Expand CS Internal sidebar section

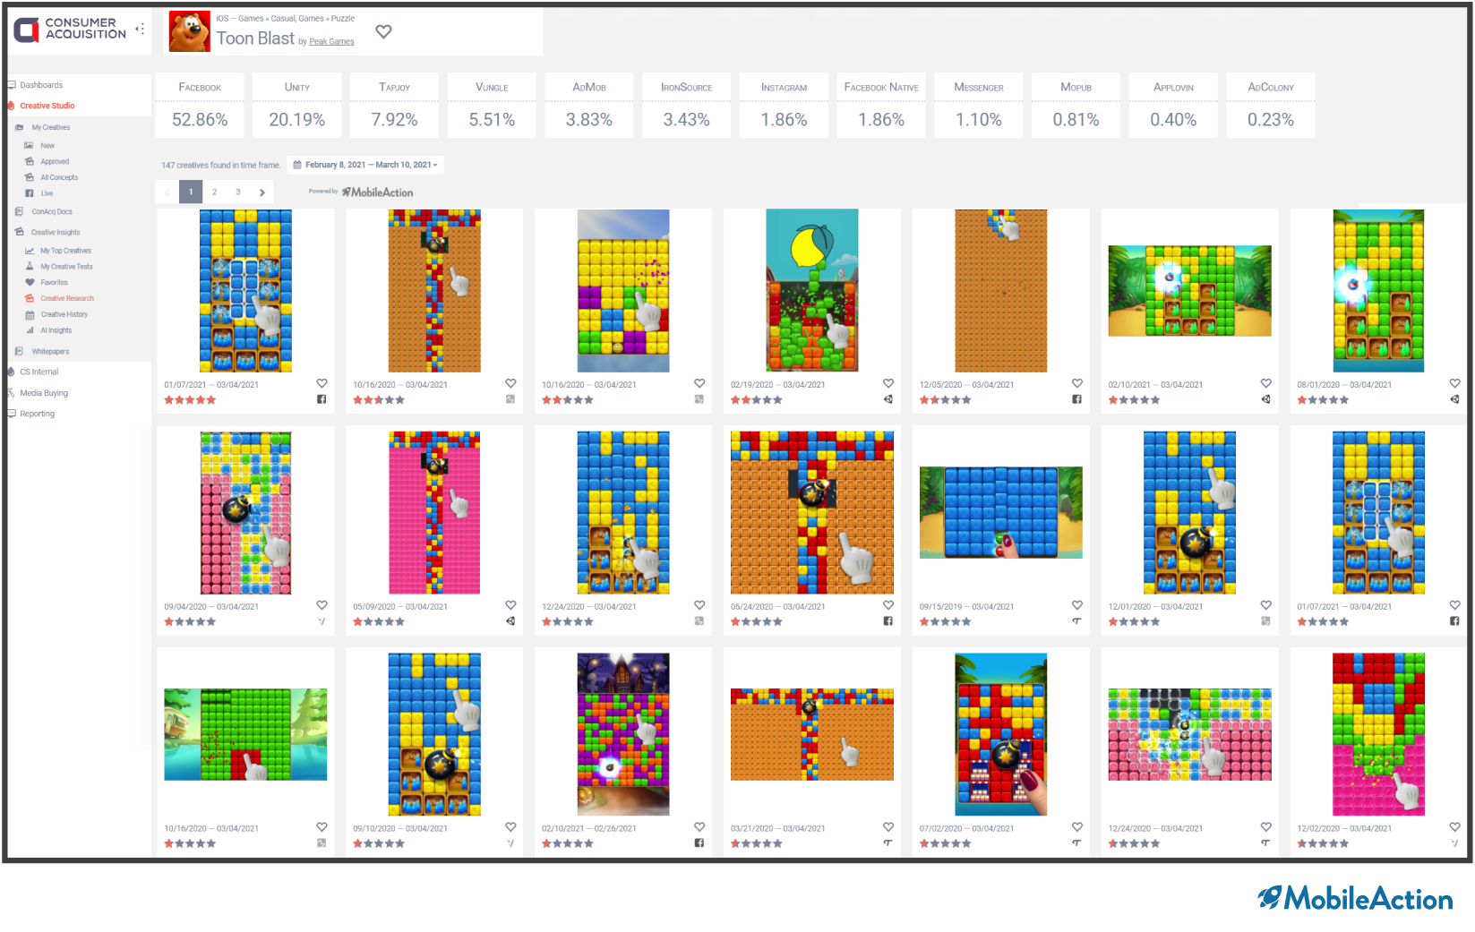tap(39, 372)
